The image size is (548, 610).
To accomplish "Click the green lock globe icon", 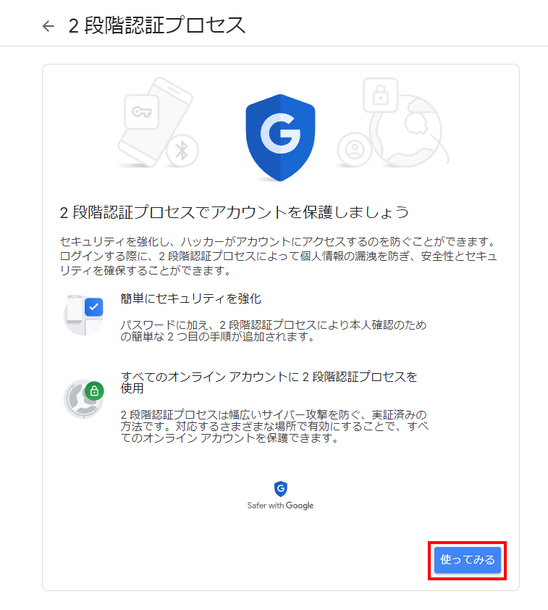I will 83,398.
